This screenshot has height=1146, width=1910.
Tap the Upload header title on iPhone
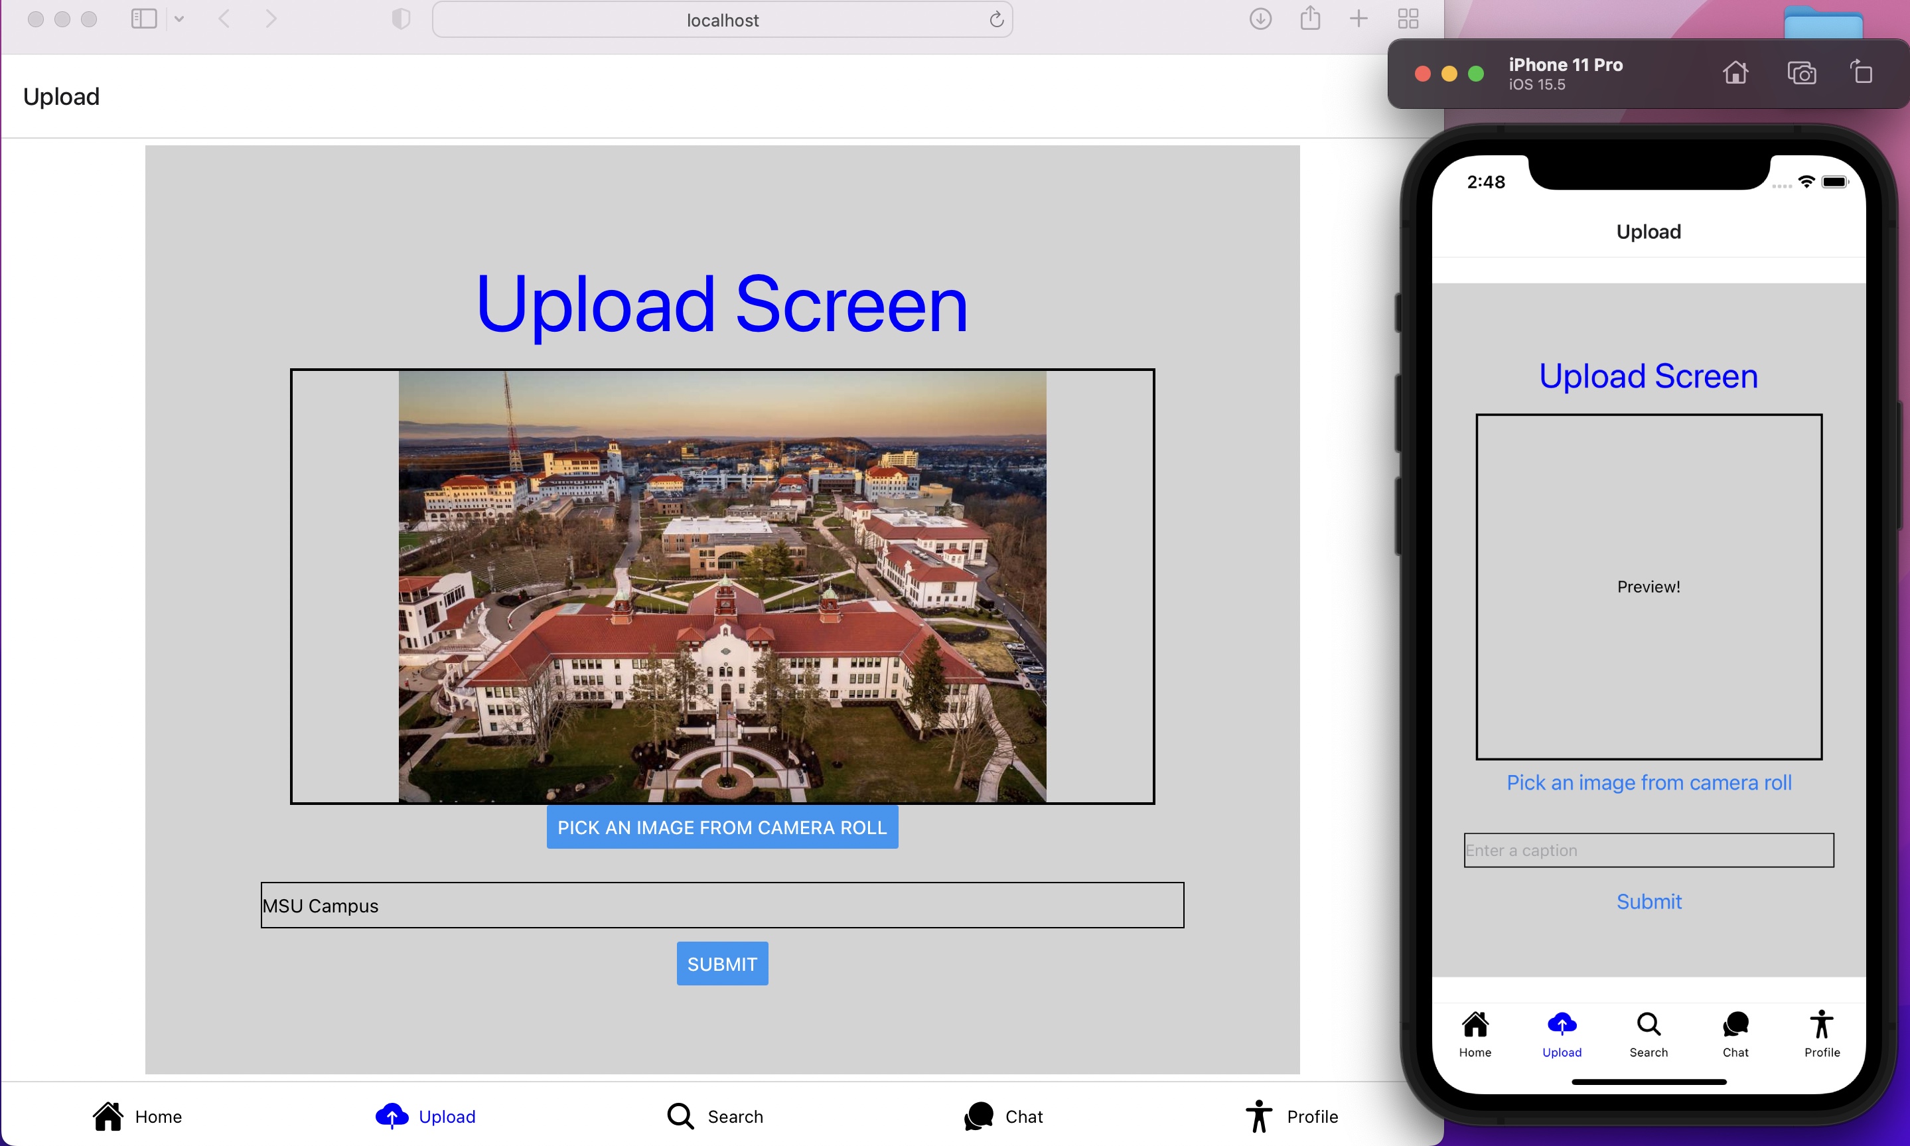1649,232
